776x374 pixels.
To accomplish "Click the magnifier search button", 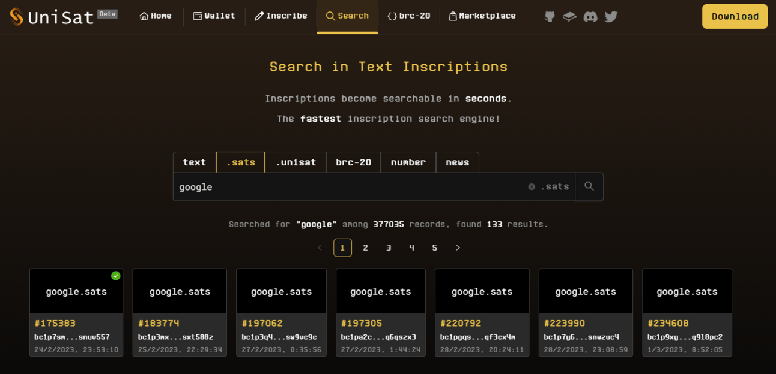I will point(589,186).
